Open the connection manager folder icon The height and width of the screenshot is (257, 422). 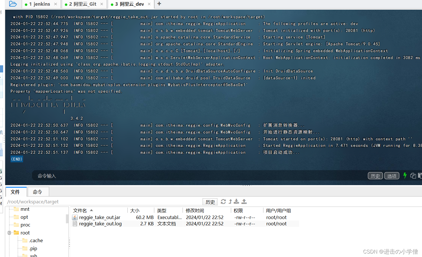point(13,4)
